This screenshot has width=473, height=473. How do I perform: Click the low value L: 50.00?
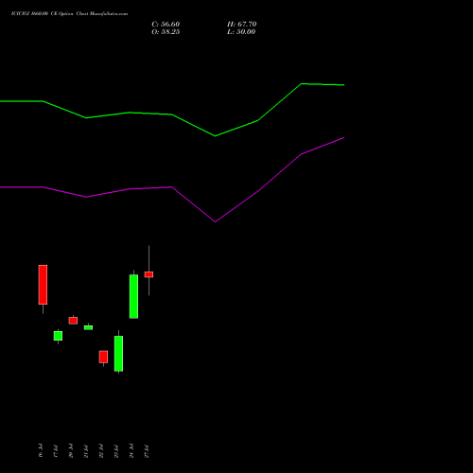coord(241,32)
